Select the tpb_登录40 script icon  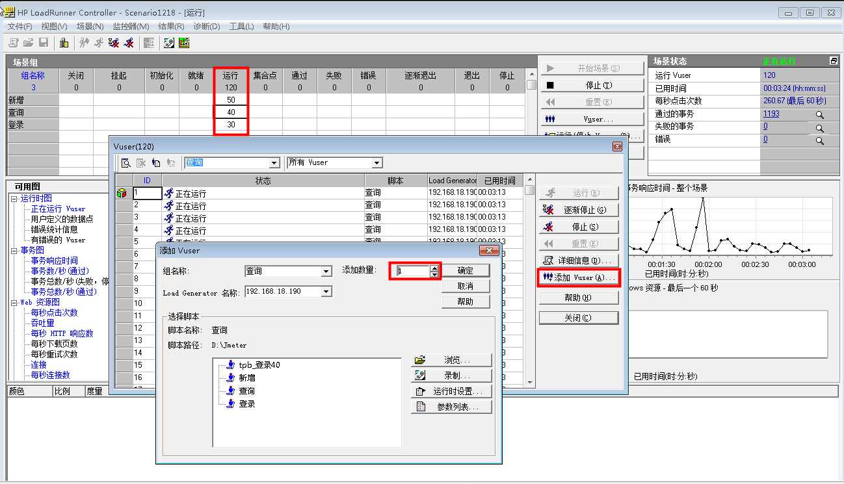[x=230, y=365]
